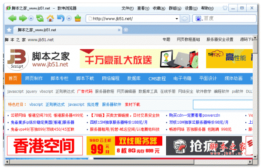Select the 电子书籍 navigation item

tap(182, 79)
